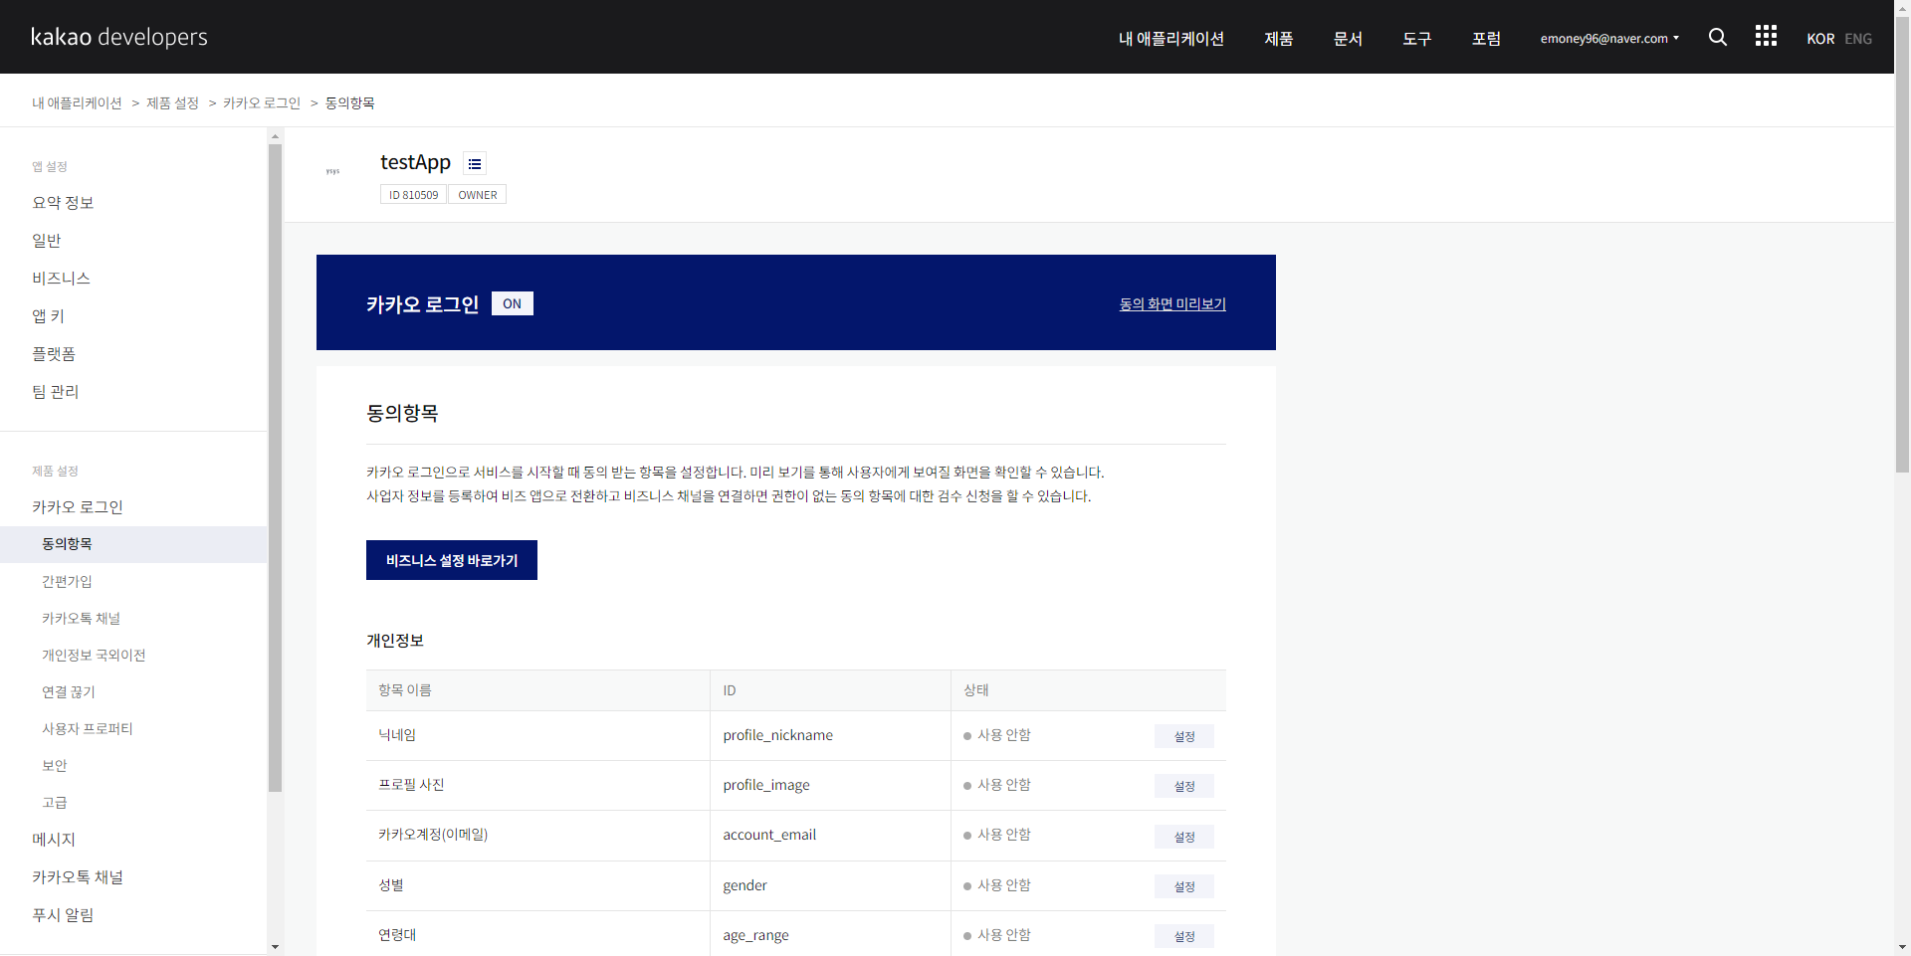Click the testApp app thumbnail

tap(332, 171)
